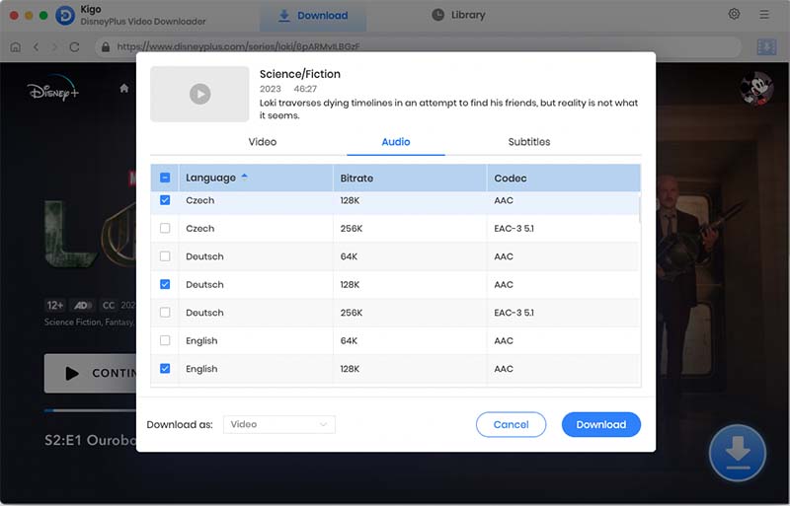Screen dimensions: 790x506
Task: Click the Disney+ logo
Action: [x=53, y=90]
